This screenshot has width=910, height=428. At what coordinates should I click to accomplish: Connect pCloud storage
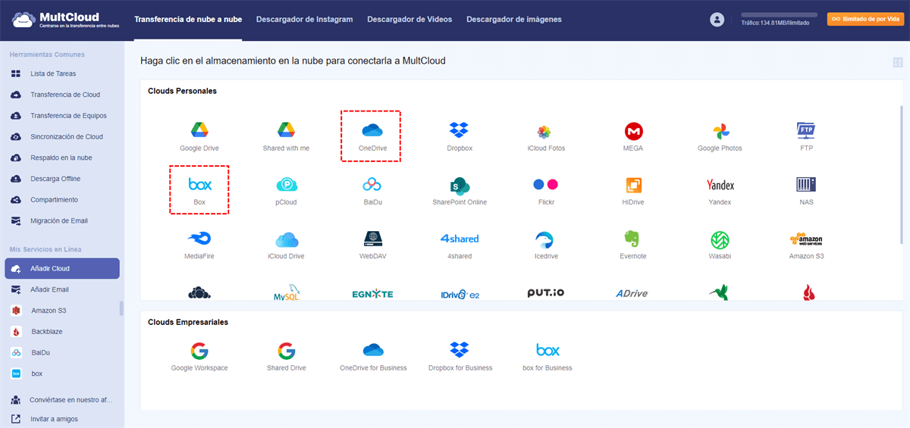(x=286, y=190)
